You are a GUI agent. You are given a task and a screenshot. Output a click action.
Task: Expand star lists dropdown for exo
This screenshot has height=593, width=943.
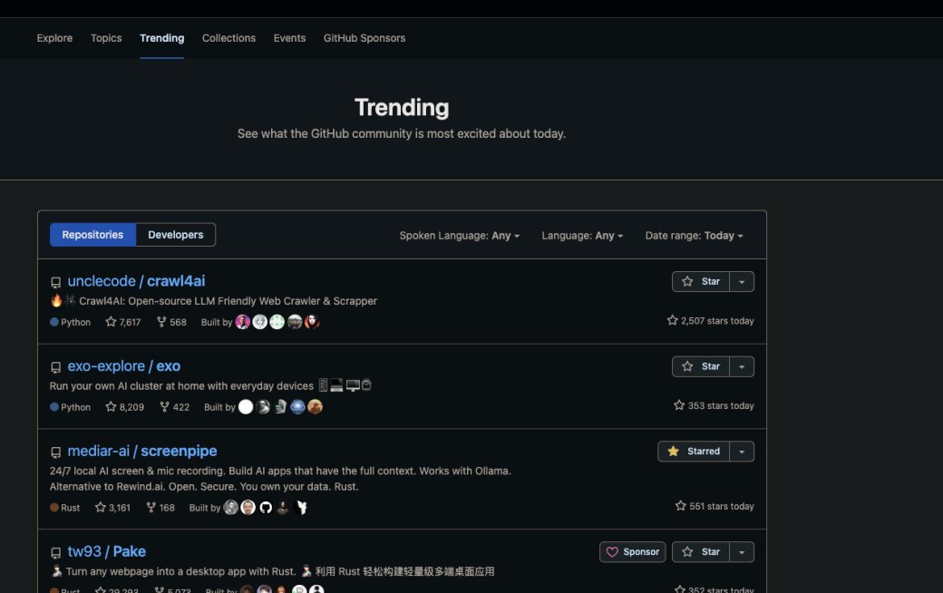(x=742, y=366)
